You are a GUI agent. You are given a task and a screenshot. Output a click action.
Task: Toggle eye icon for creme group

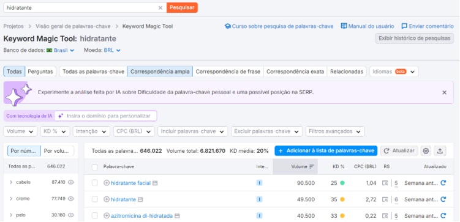[70, 199]
